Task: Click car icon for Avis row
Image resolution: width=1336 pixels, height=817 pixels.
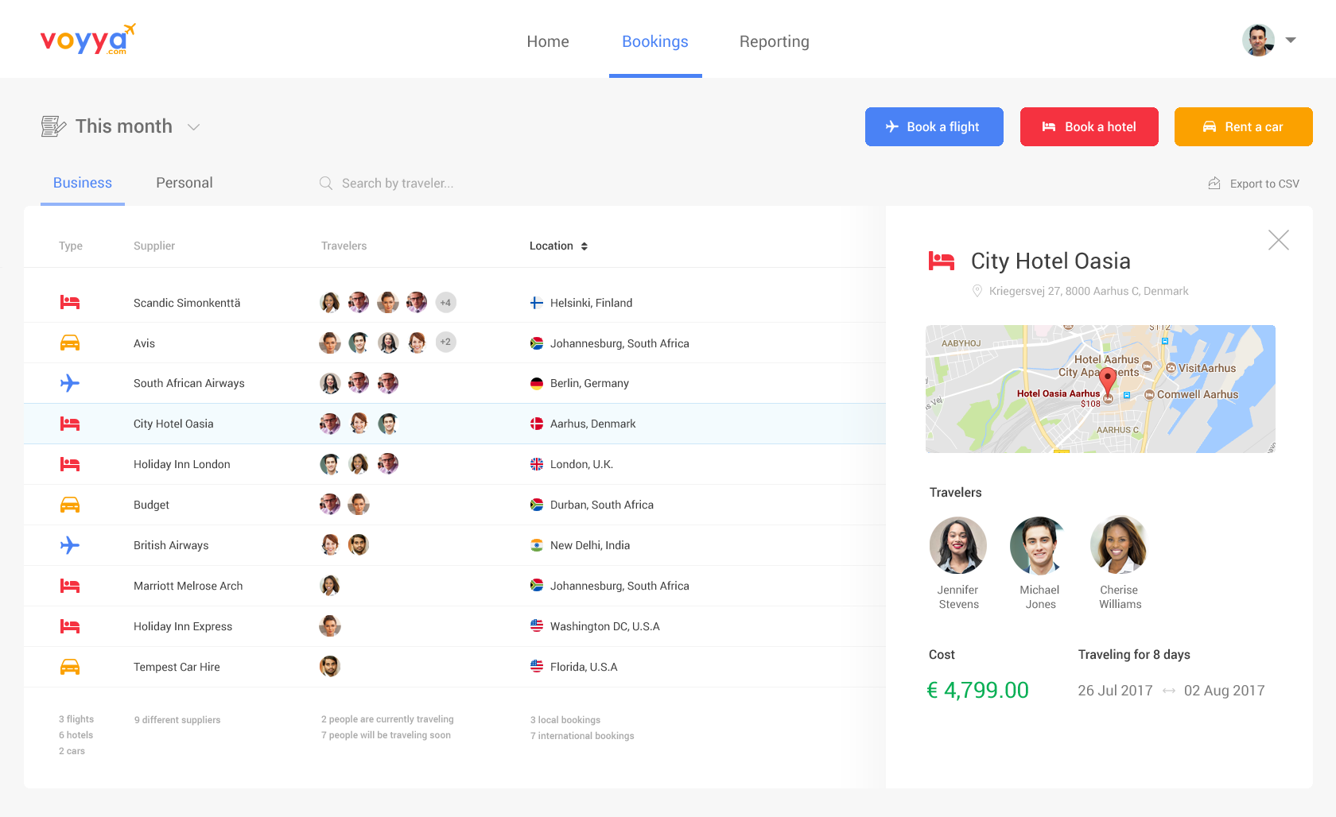Action: tap(70, 343)
